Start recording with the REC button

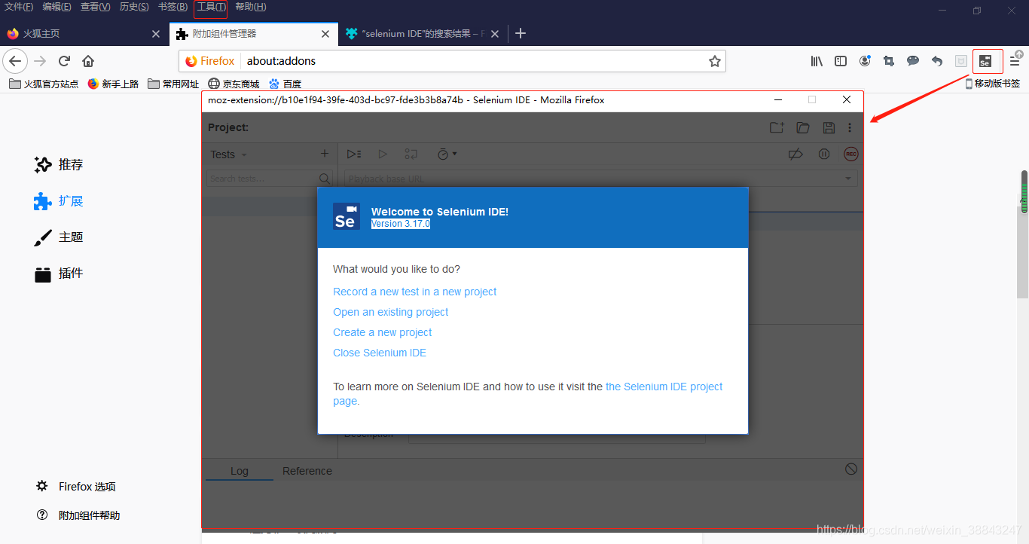(851, 154)
